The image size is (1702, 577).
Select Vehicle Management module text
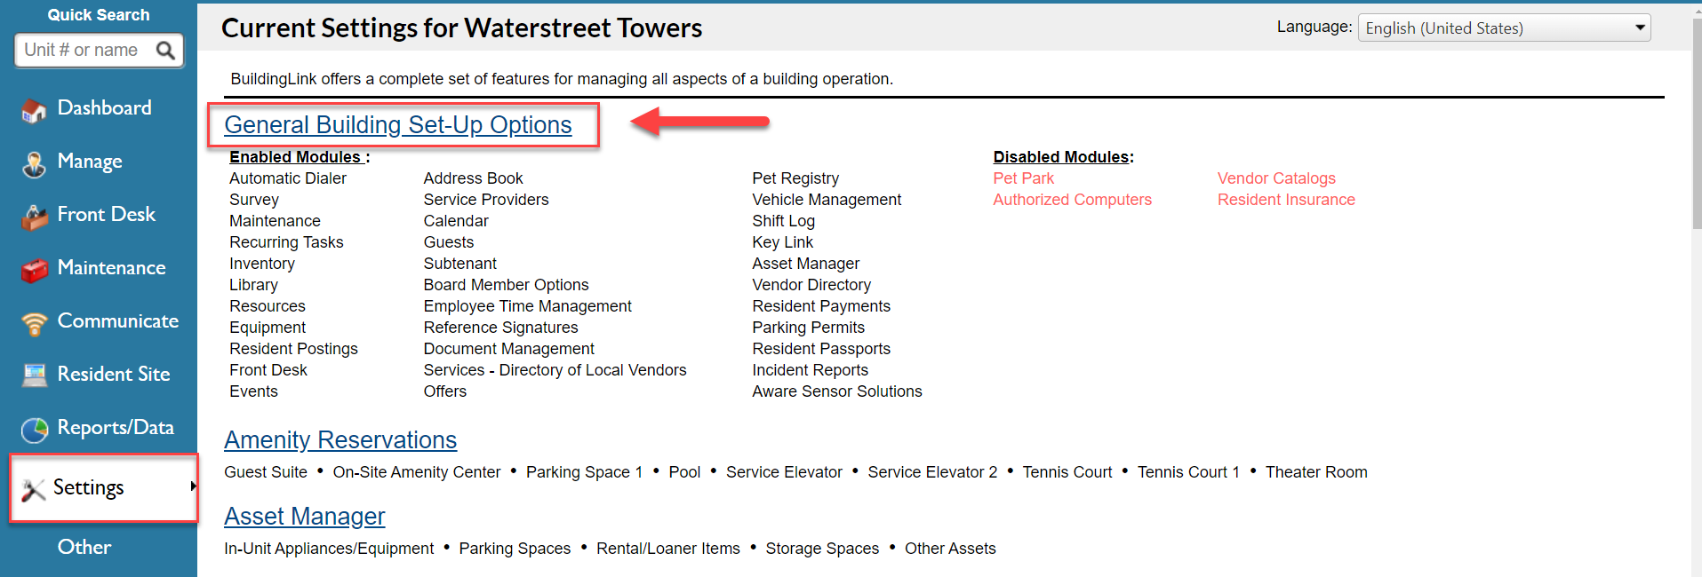(x=827, y=200)
